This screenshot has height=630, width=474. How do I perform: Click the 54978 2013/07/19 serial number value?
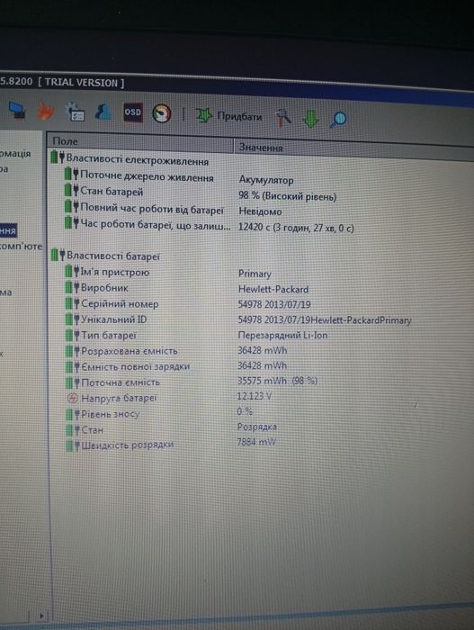(x=274, y=304)
